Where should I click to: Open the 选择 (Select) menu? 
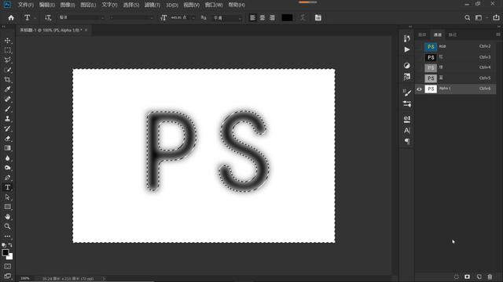131,5
